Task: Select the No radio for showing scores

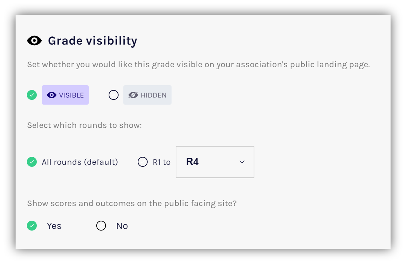Action: click(x=101, y=226)
